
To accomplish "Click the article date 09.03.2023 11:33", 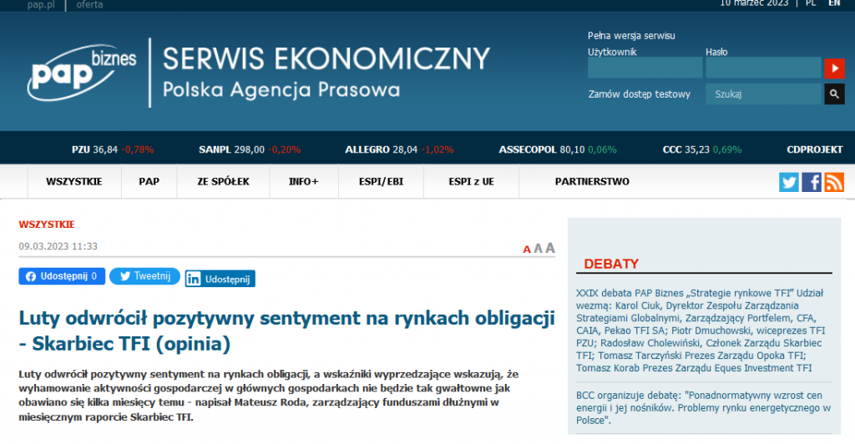I will click(58, 246).
